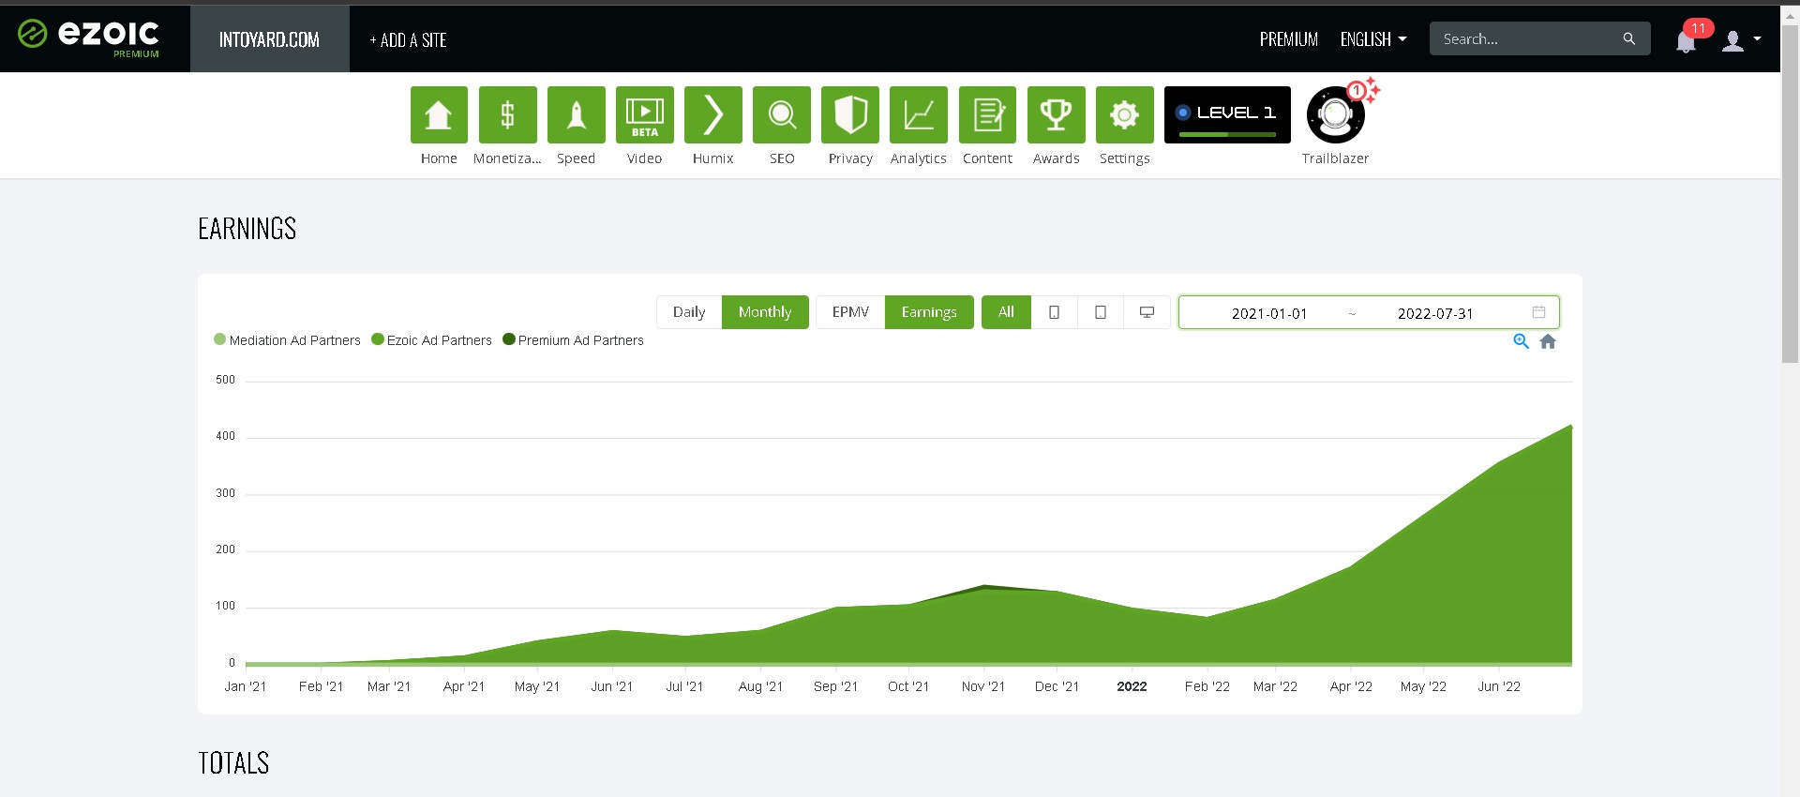Open the Monetization dollar icon
Screen dimensions: 1800x797
point(507,115)
